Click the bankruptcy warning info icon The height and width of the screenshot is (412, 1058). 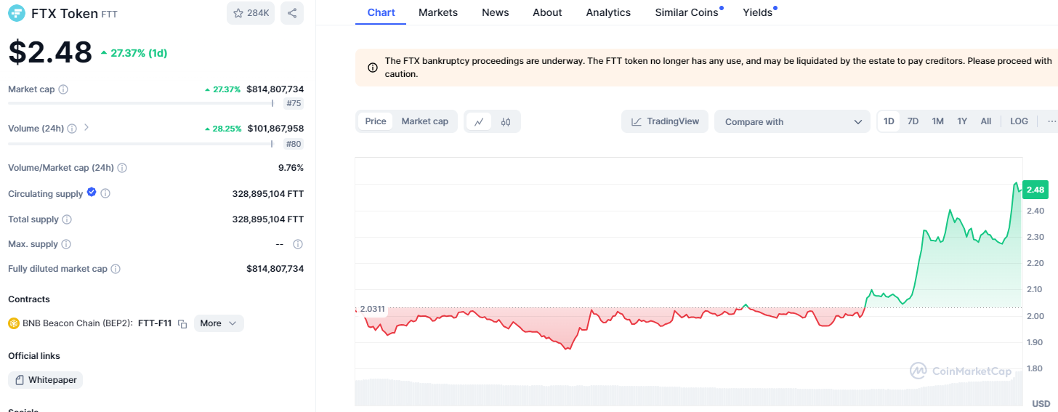373,68
